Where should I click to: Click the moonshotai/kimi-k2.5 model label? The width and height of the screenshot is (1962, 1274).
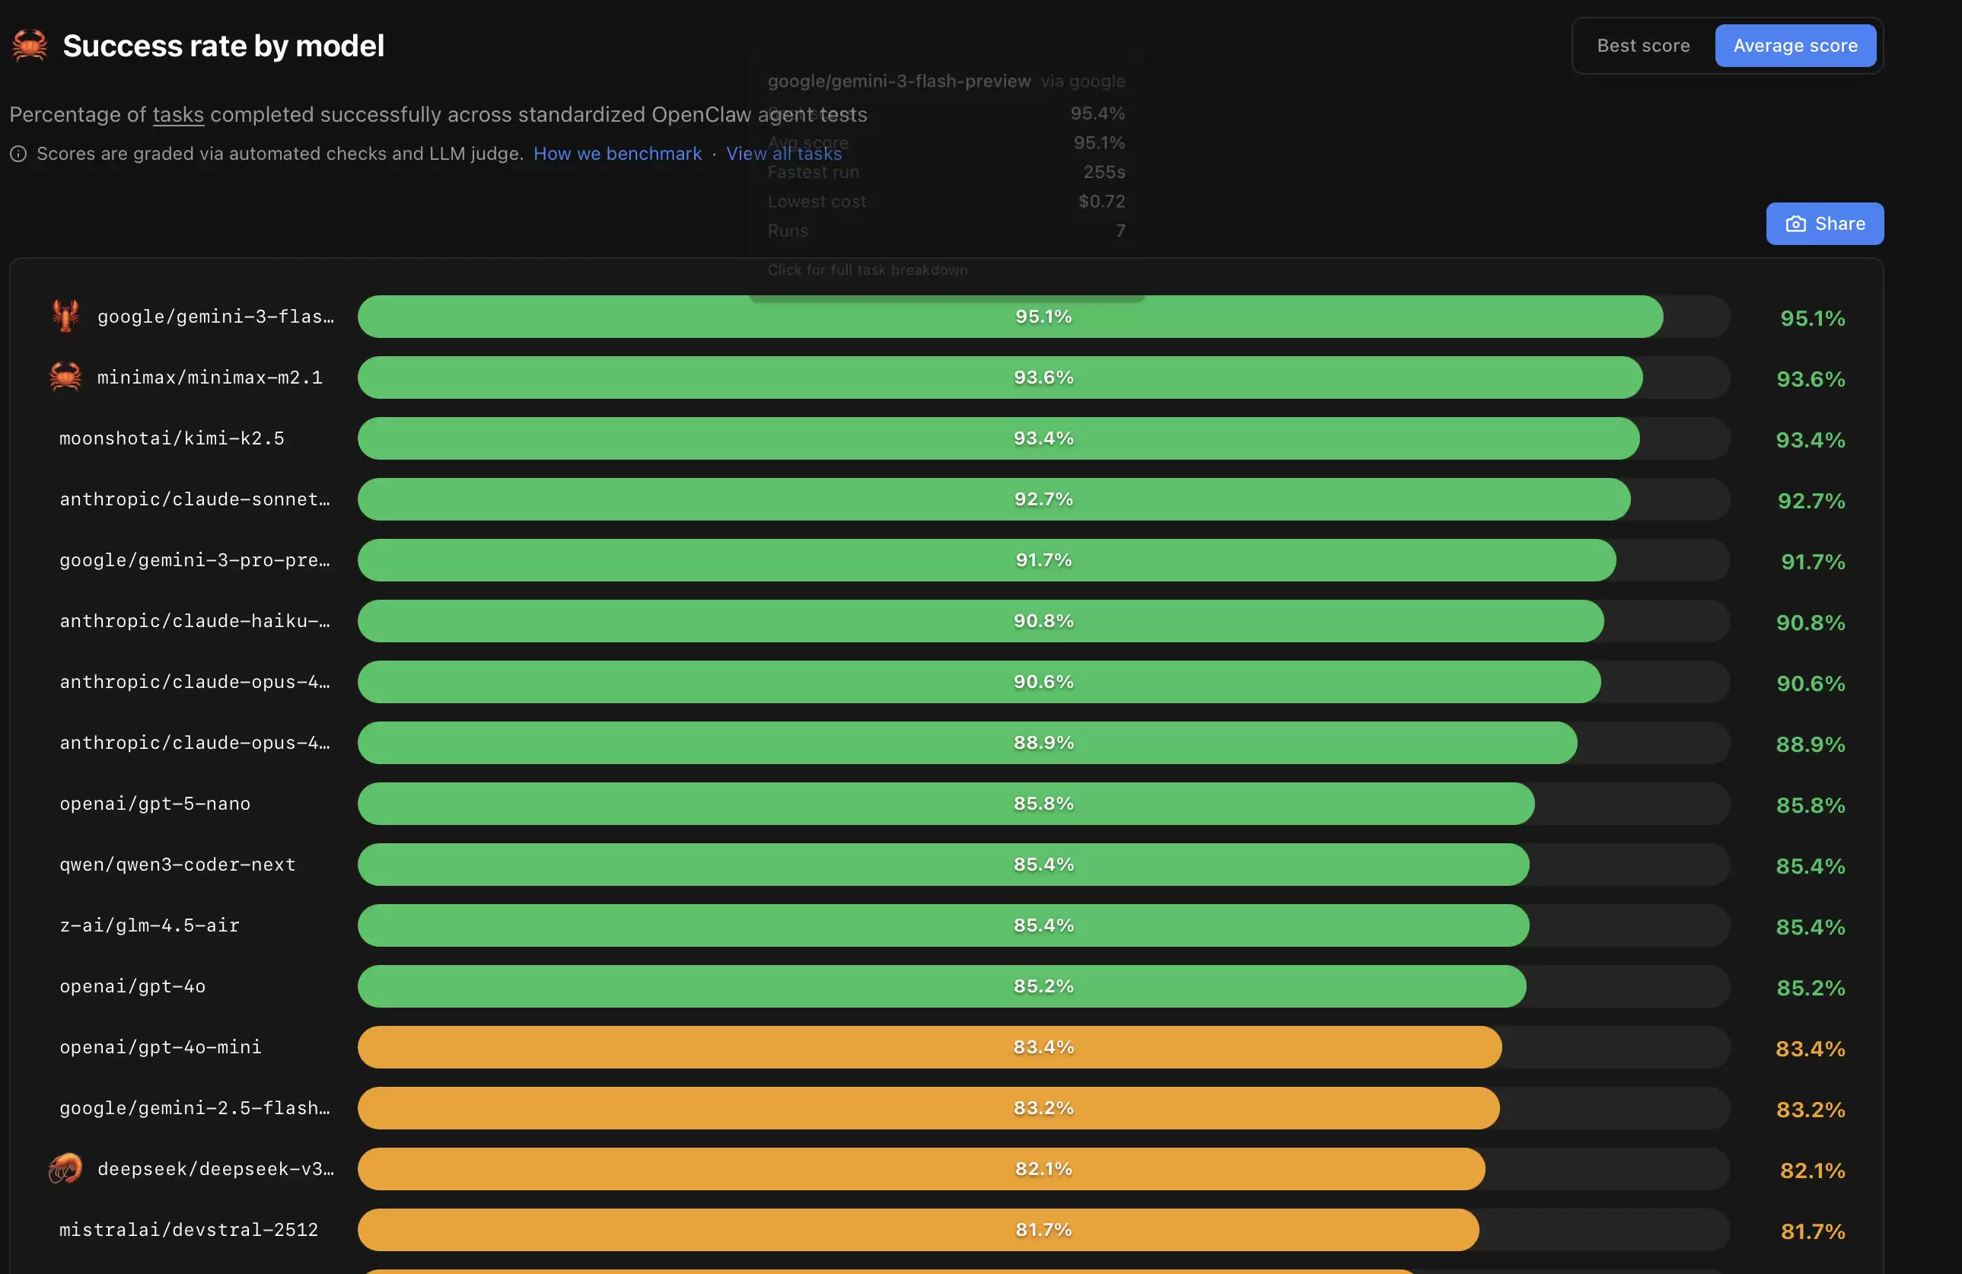coord(171,438)
